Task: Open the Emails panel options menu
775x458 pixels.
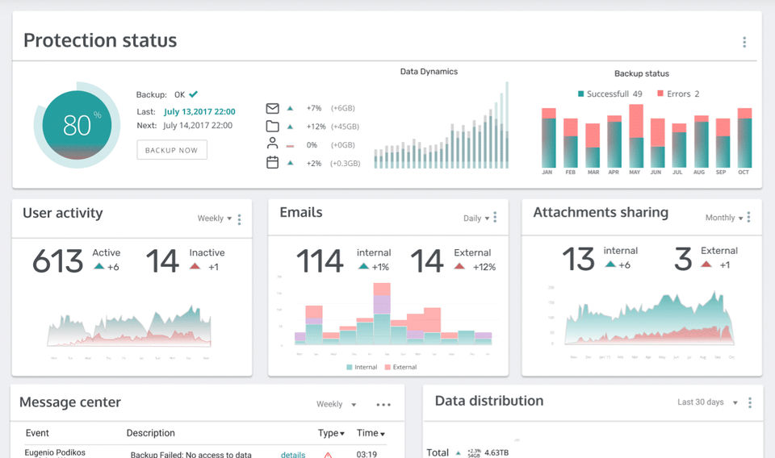Action: [x=495, y=217]
